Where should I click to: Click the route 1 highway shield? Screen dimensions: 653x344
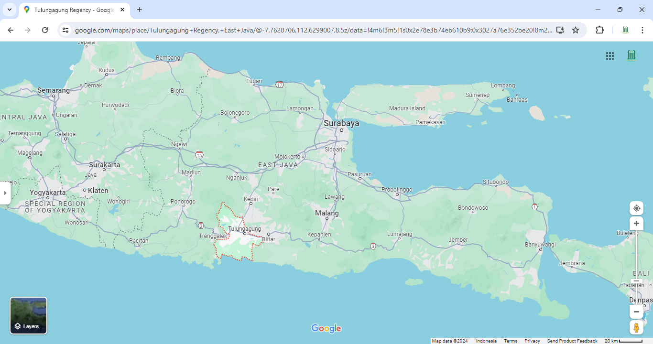pos(534,207)
